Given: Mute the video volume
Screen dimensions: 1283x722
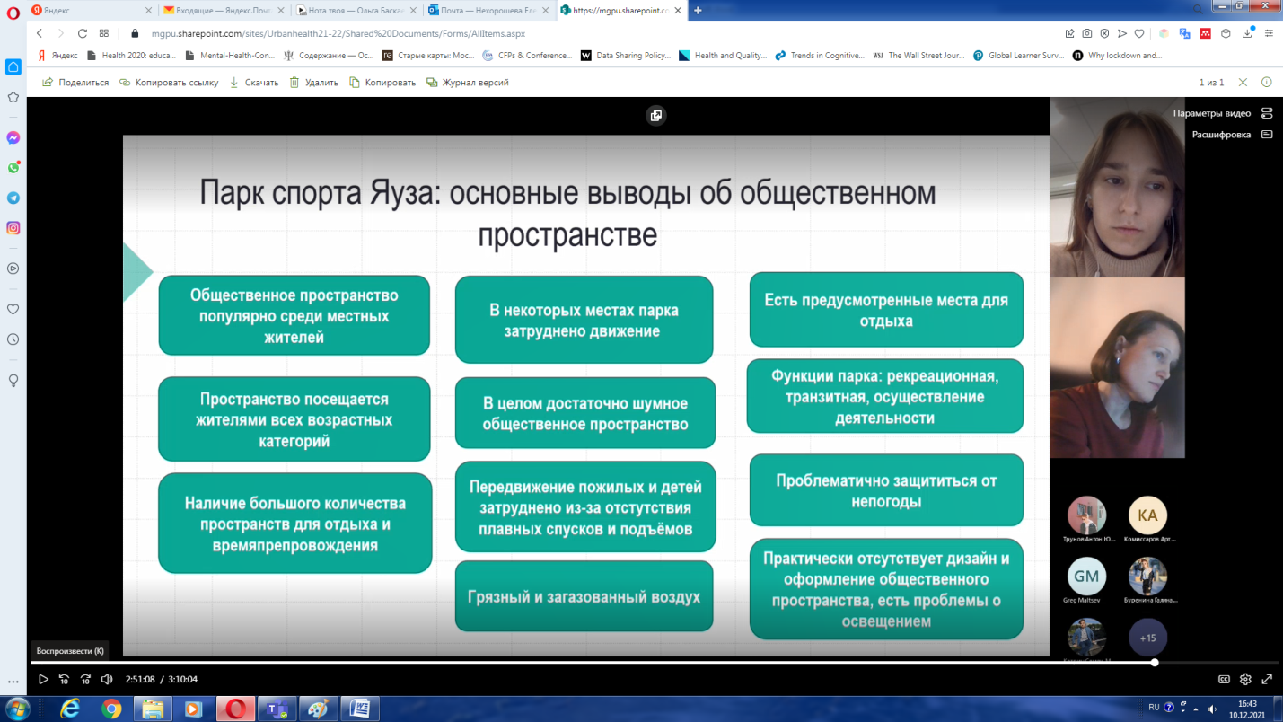Looking at the screenshot, I should click(x=107, y=680).
